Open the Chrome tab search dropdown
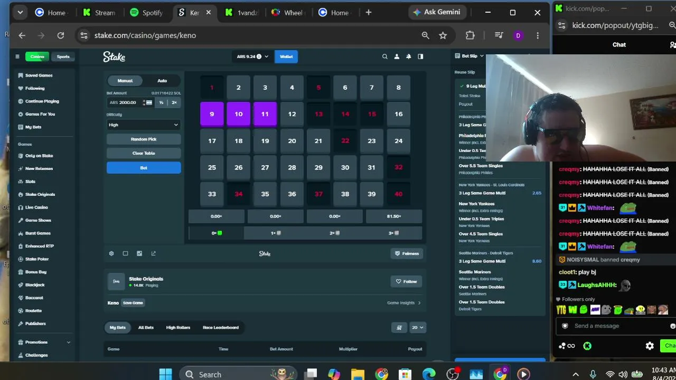676x380 pixels. click(x=20, y=12)
